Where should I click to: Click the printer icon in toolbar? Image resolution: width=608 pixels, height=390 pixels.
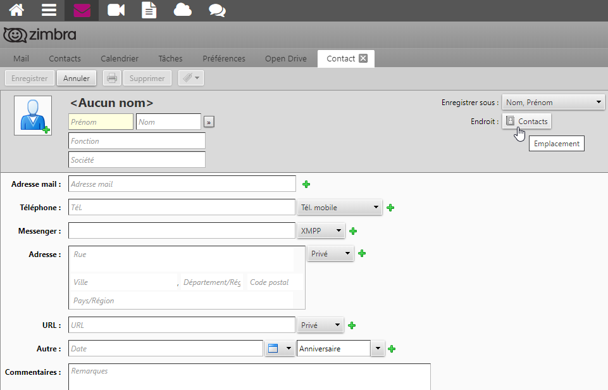[111, 79]
